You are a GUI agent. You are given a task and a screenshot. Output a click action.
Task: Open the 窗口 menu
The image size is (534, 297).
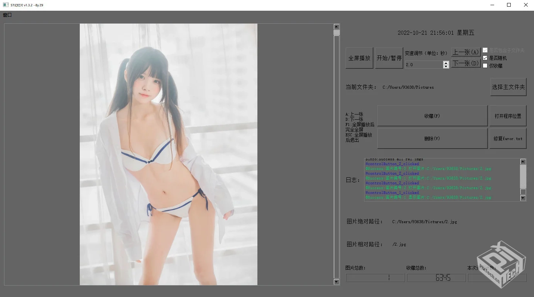pyautogui.click(x=7, y=15)
